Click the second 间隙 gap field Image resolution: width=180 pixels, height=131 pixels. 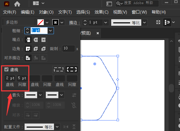(47, 78)
